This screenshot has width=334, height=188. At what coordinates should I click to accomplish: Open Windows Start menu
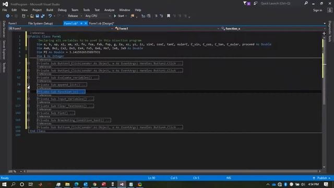pyautogui.click(x=4, y=184)
